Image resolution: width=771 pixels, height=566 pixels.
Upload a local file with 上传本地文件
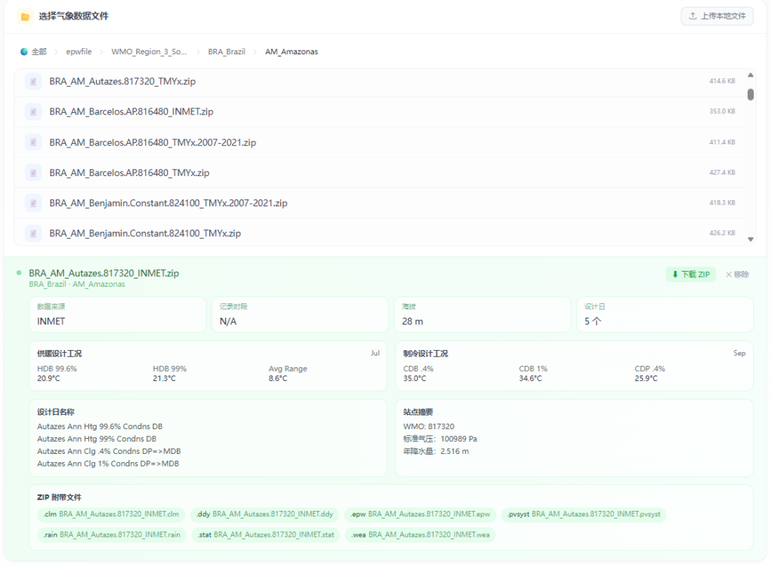coord(717,16)
